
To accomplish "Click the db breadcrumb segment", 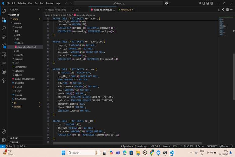I will coord(70,15).
